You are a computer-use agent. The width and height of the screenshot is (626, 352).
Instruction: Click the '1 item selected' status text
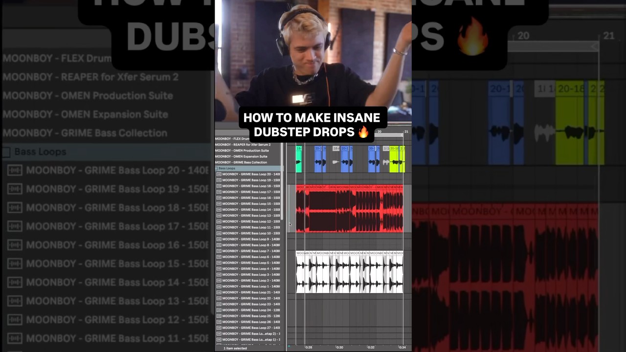[235, 348]
